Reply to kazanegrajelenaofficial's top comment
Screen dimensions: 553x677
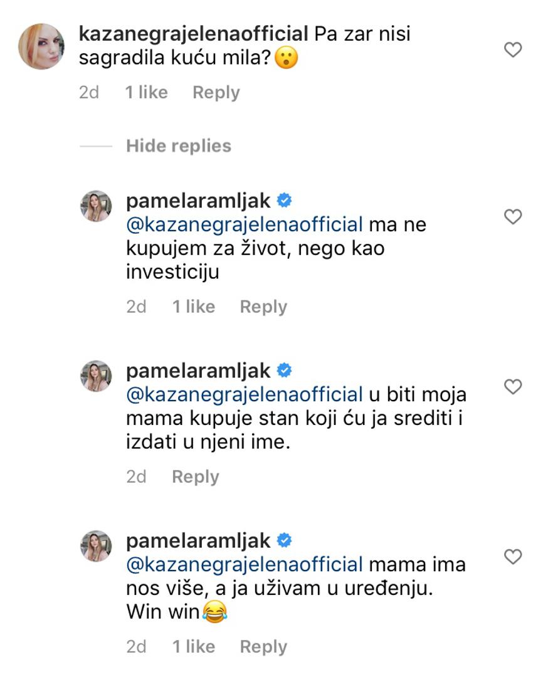216,93
